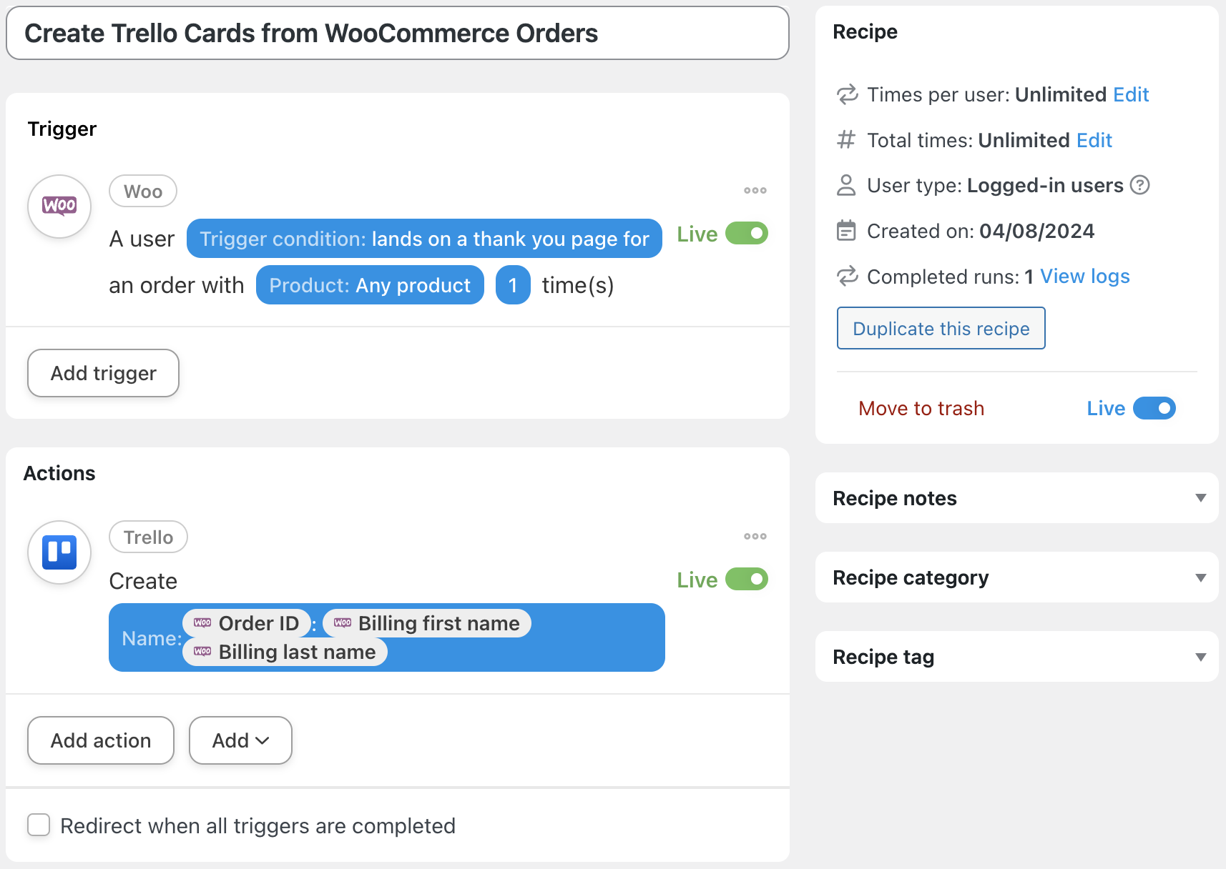
Task: Toggle the Trello action Live switch
Action: point(746,580)
